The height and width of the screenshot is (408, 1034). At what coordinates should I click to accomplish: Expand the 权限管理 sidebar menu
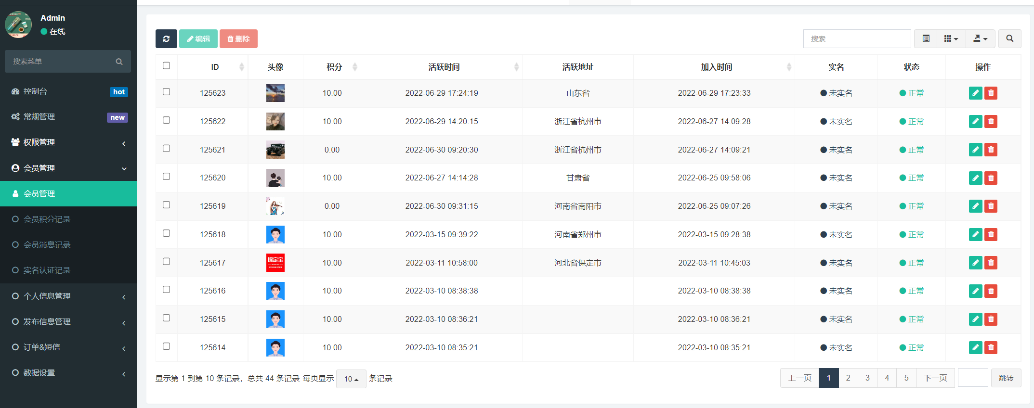68,142
